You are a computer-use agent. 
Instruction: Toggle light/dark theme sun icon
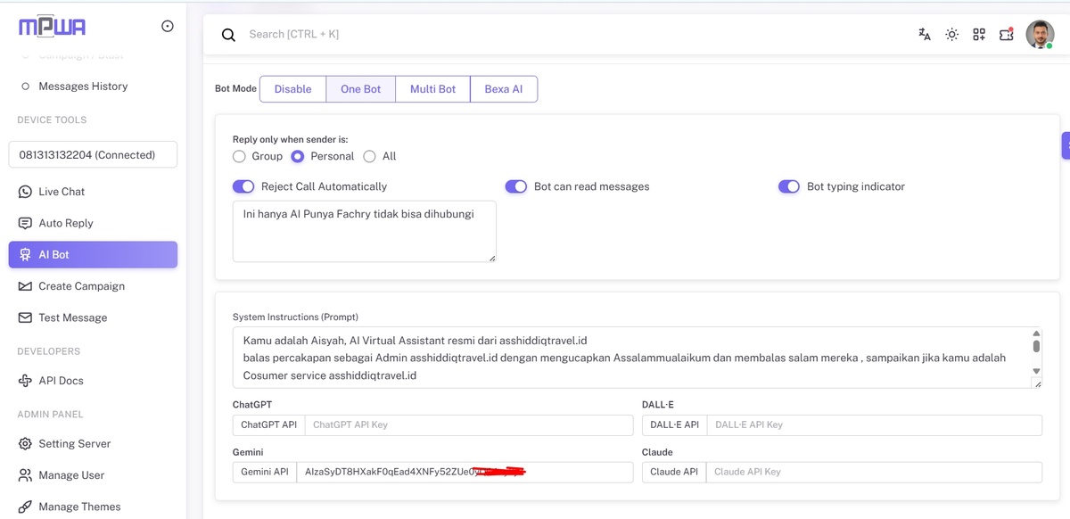(x=951, y=35)
